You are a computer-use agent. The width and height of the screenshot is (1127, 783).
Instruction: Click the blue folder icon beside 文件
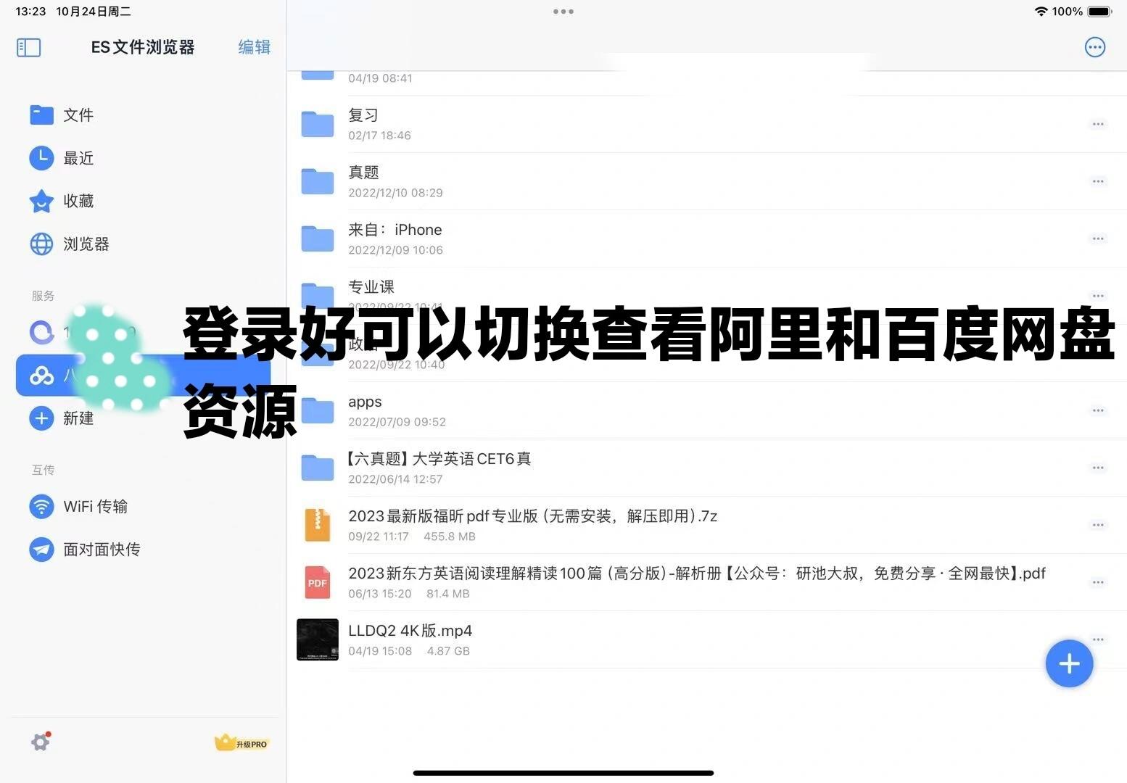click(x=41, y=115)
